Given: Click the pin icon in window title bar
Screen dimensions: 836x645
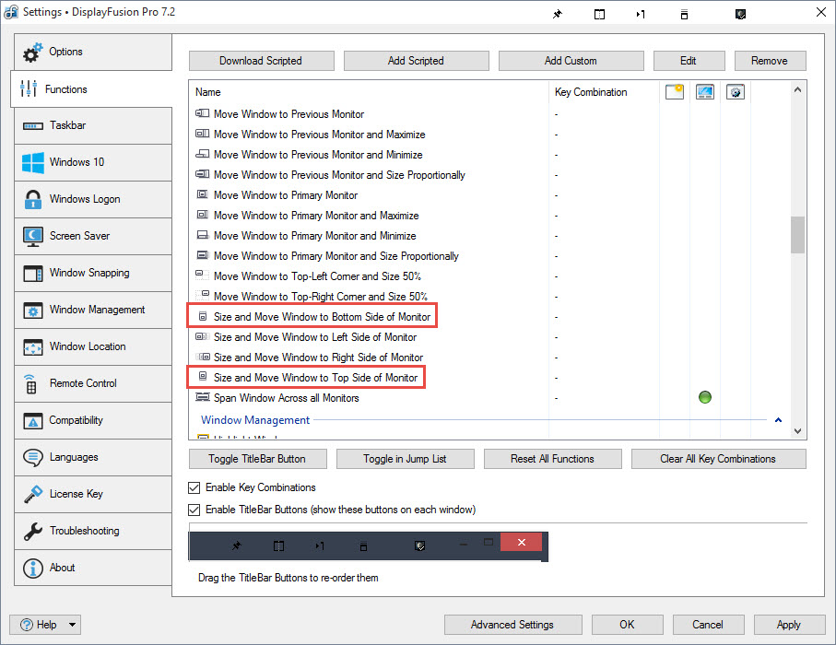Looking at the screenshot, I should (x=557, y=14).
